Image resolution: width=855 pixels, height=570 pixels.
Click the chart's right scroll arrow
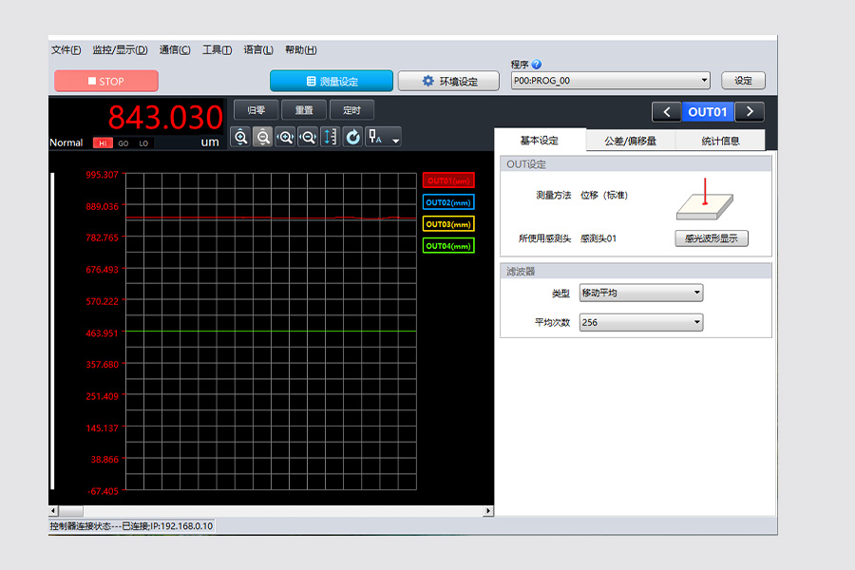point(488,511)
